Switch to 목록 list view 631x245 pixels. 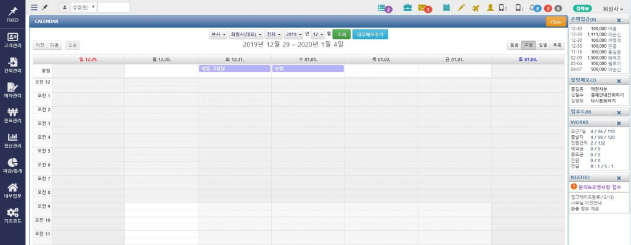pos(557,45)
